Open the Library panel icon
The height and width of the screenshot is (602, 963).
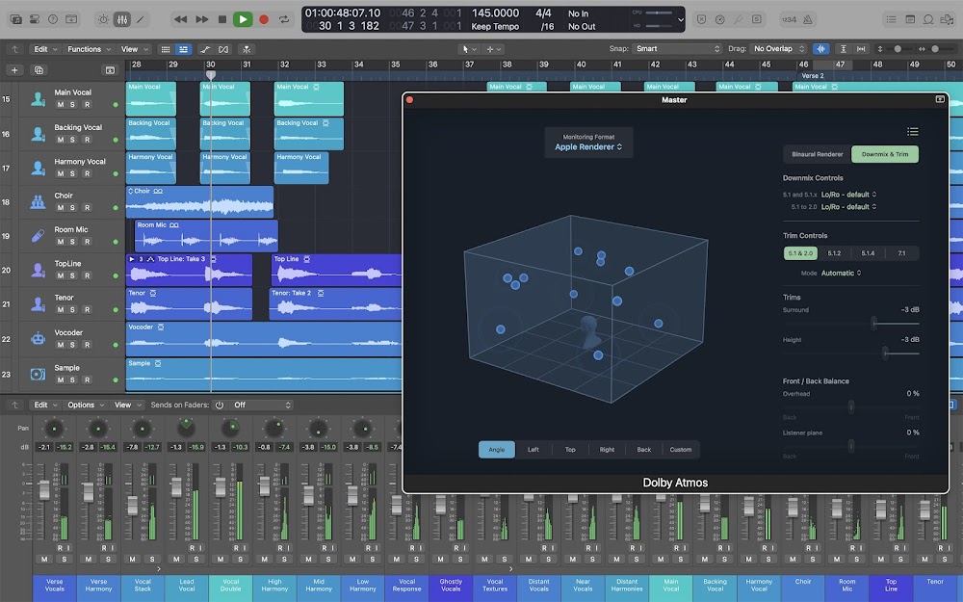16,19
